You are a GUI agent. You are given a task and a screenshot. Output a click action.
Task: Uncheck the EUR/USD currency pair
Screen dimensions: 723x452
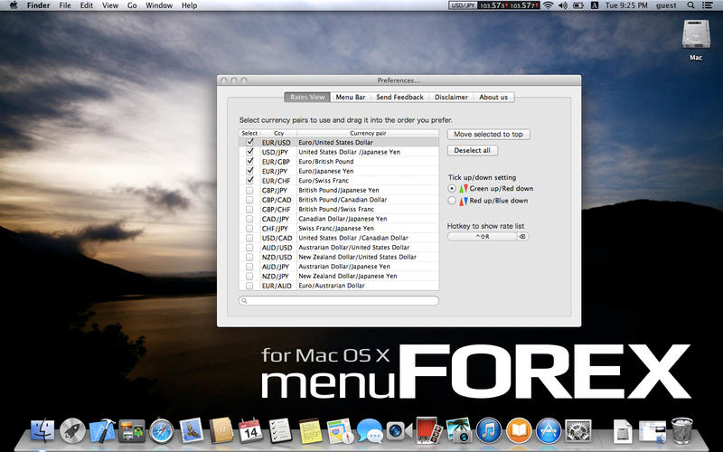(x=250, y=142)
